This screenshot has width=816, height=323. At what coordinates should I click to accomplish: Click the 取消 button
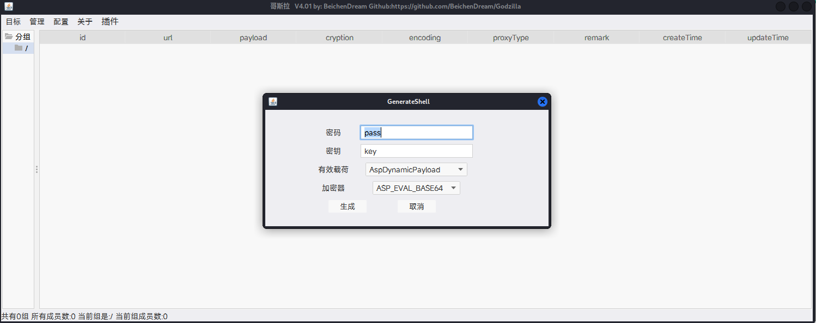coord(417,207)
